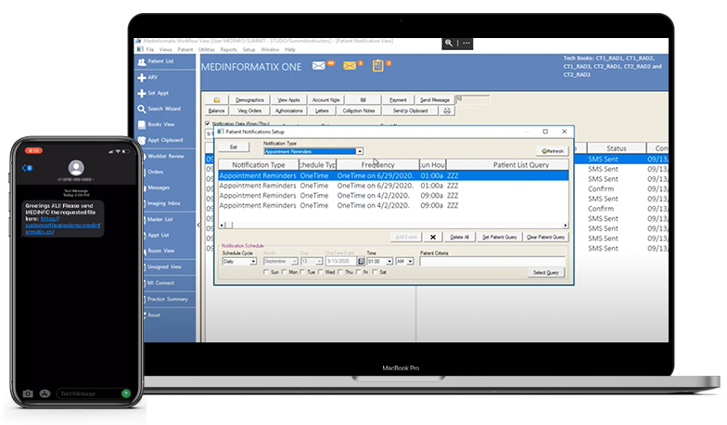Open MI Connect in sidebar
This screenshot has width=727, height=425.
160,283
